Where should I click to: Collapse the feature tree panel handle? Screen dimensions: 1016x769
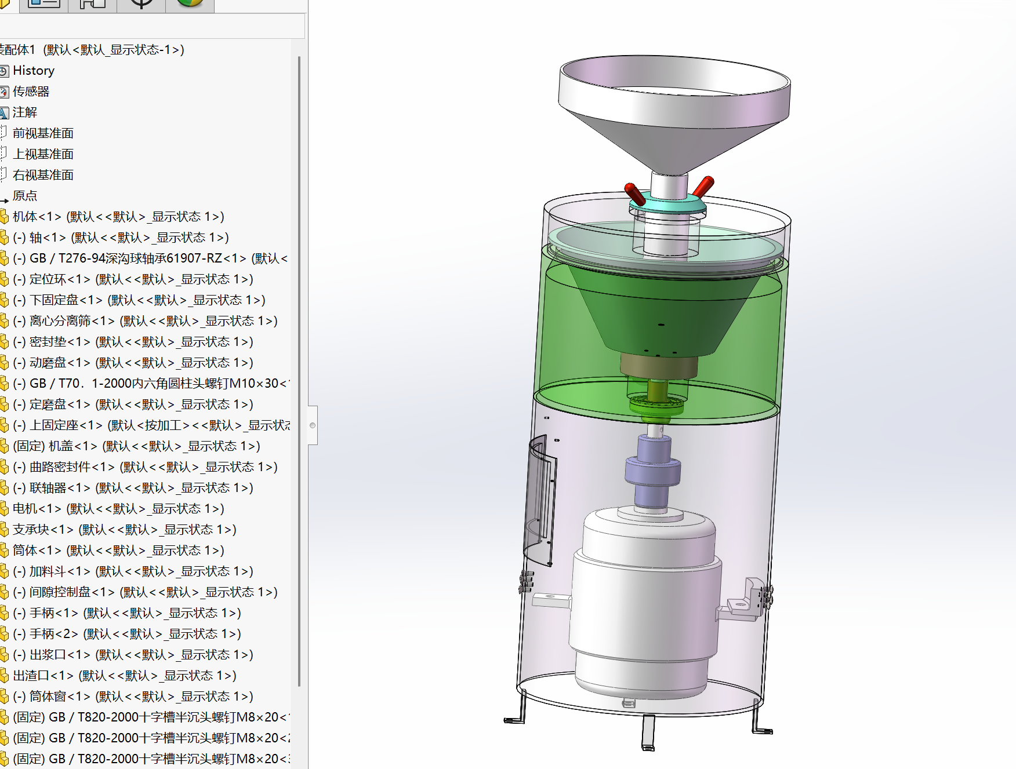(x=313, y=425)
